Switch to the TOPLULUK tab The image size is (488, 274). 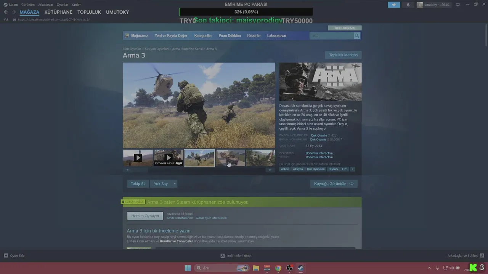[89, 12]
